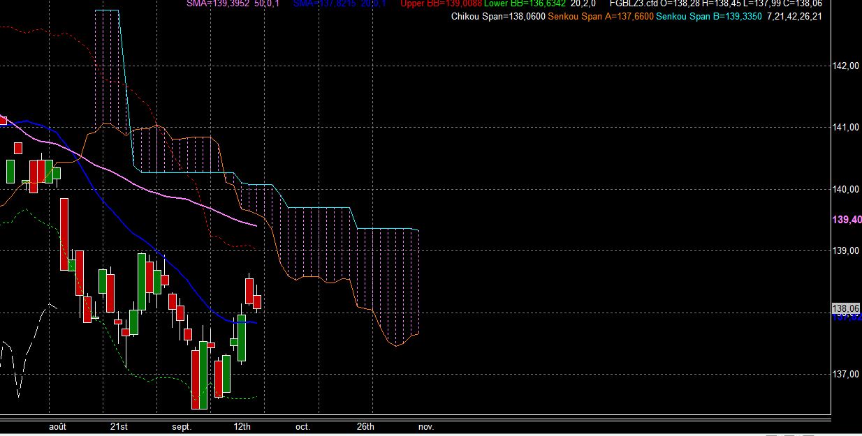
Task: Click the Chikou Span=138,0600 label
Action: pyautogui.click(x=499, y=16)
